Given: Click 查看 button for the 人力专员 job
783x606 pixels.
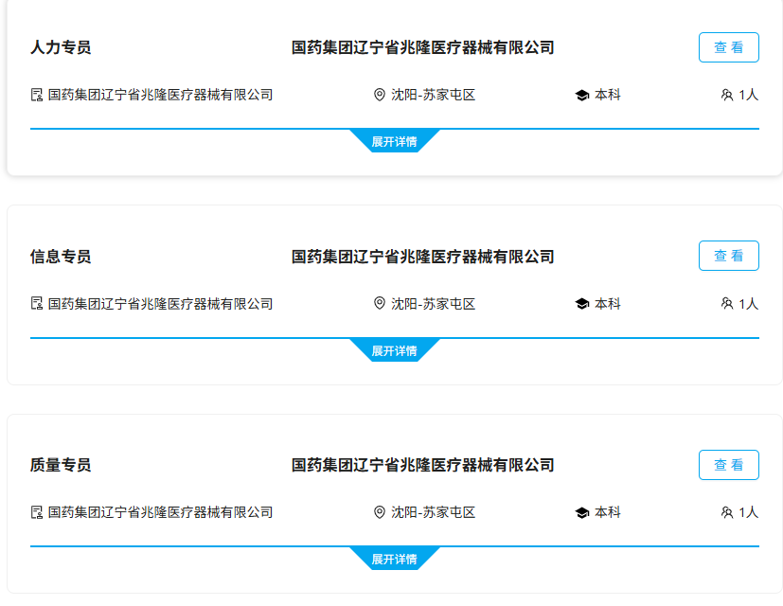Looking at the screenshot, I should [729, 47].
